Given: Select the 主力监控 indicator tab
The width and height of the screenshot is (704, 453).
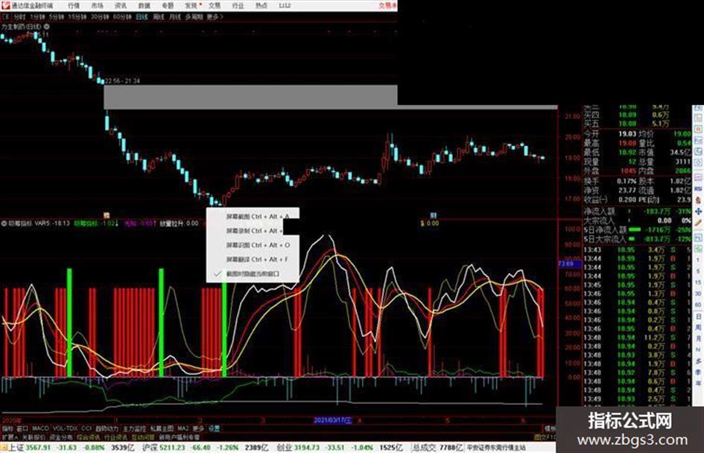Looking at the screenshot, I should (x=135, y=428).
